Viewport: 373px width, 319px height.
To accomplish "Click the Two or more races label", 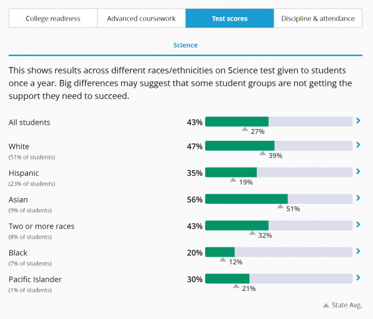I will coord(41,226).
